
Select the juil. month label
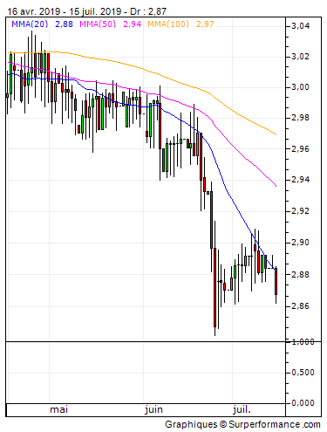[x=242, y=409]
